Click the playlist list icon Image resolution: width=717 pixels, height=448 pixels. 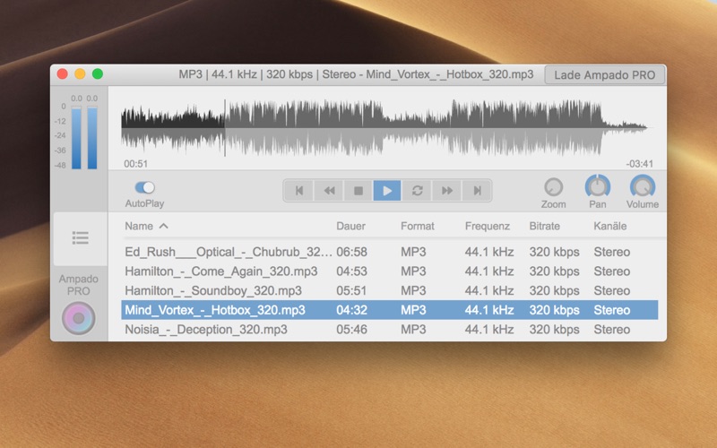click(x=80, y=237)
